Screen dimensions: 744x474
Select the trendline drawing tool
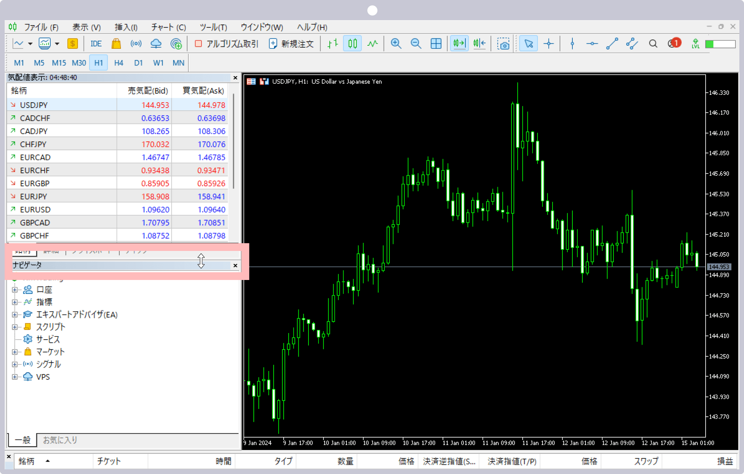(612, 44)
